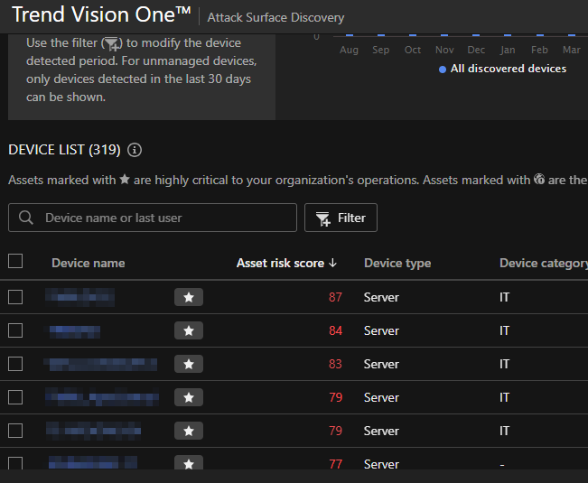Screen dimensions: 588x483
Task: Click the info icon next to Device List
Action: point(135,150)
